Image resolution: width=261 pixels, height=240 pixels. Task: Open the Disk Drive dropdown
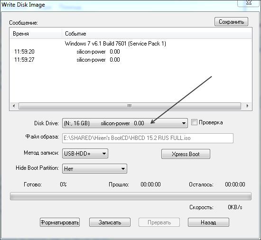(x=125, y=123)
